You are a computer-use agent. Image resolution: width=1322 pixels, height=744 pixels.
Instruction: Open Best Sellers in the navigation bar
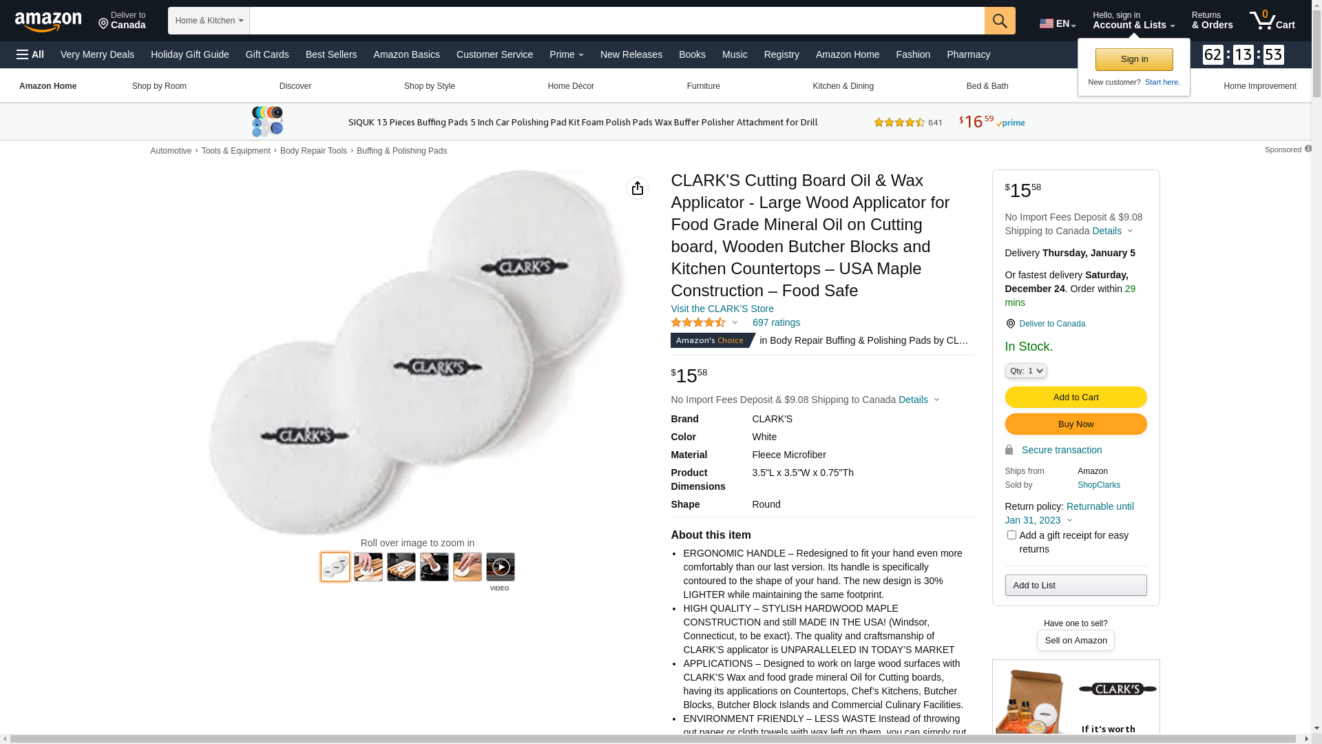(331, 54)
